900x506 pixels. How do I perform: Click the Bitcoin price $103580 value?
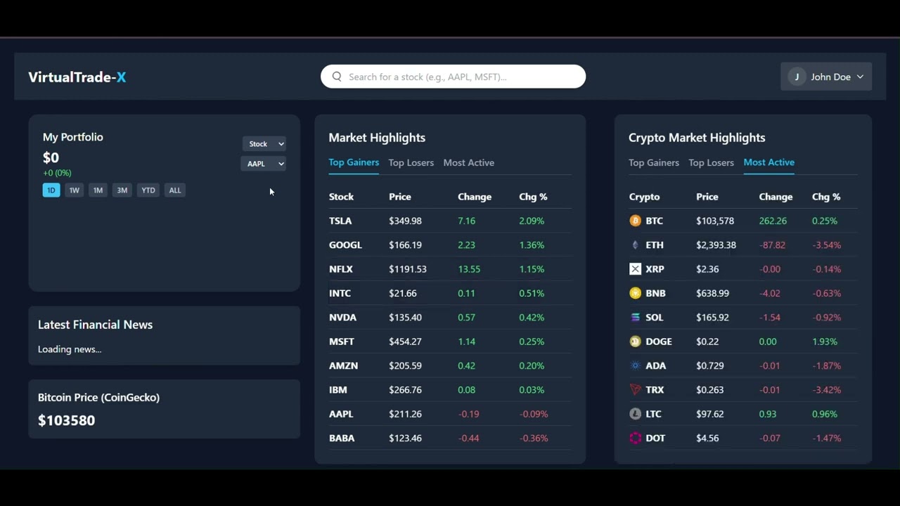point(67,420)
